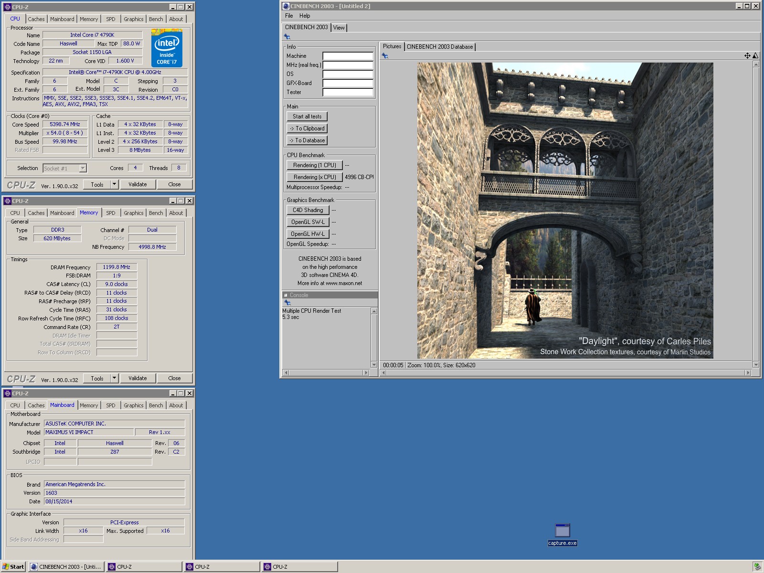
Task: Expand Tools dropdown arrow in Memory CPU-Z
Action: point(114,378)
